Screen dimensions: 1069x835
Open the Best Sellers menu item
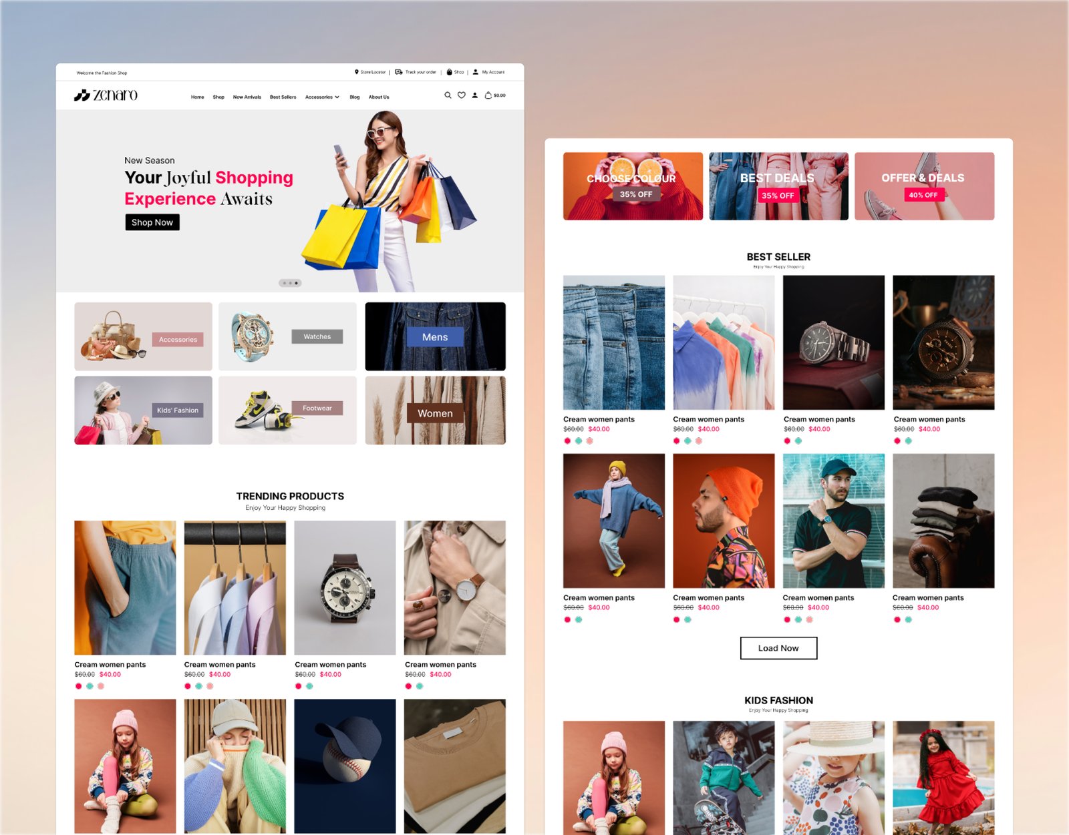(283, 97)
